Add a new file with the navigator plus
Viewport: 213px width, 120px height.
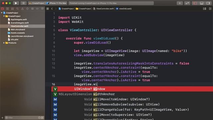(x=2, y=118)
